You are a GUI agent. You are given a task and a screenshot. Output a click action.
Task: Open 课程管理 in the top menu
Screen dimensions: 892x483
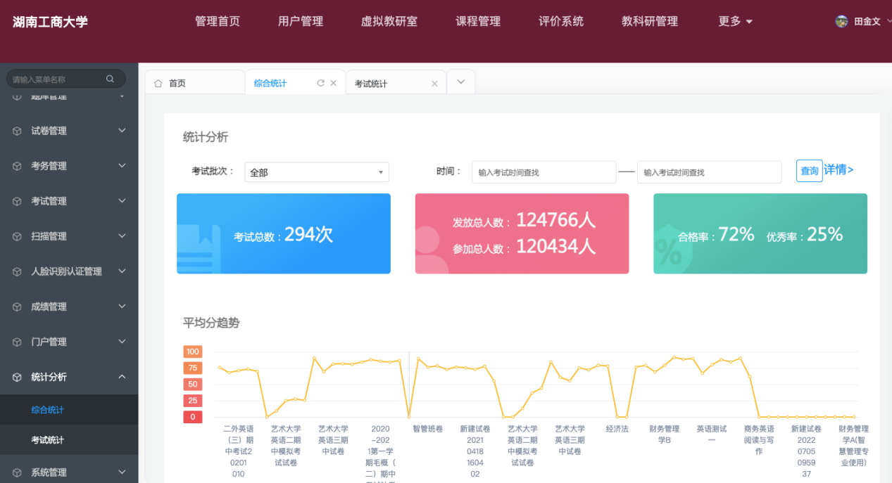click(478, 21)
